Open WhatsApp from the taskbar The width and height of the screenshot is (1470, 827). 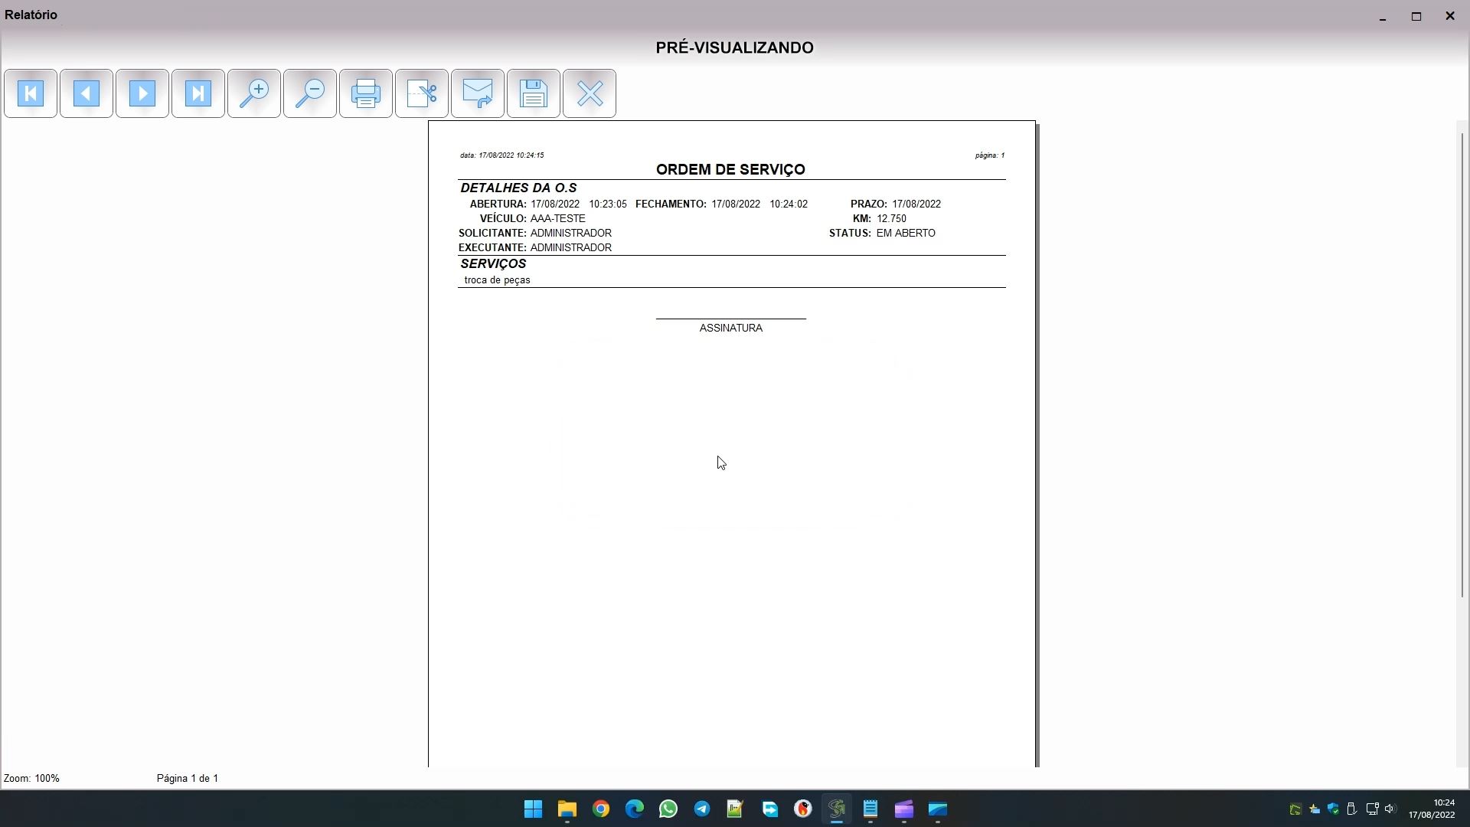click(x=668, y=809)
